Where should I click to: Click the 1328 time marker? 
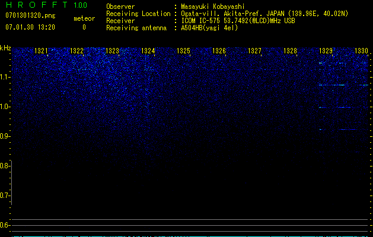(291, 51)
